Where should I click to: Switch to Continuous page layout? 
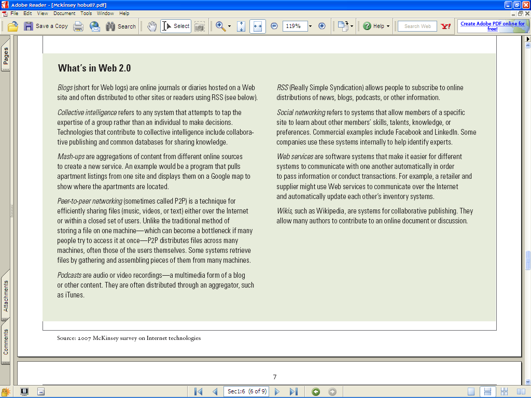[486, 391]
